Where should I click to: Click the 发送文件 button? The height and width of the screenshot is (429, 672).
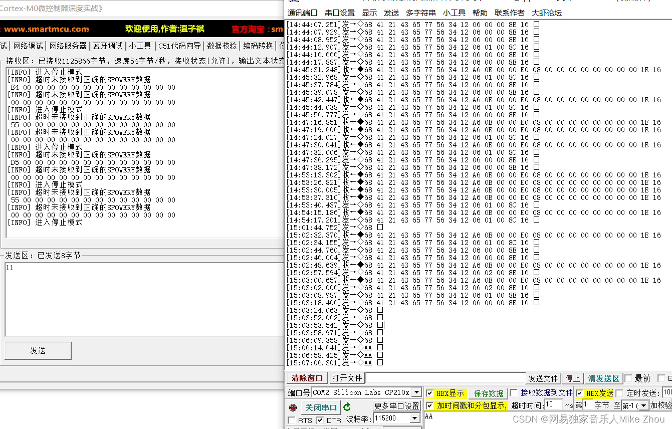543,378
